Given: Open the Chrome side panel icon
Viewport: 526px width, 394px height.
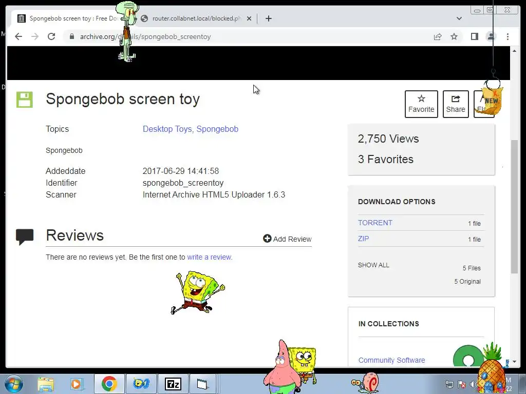Looking at the screenshot, I should (x=474, y=36).
